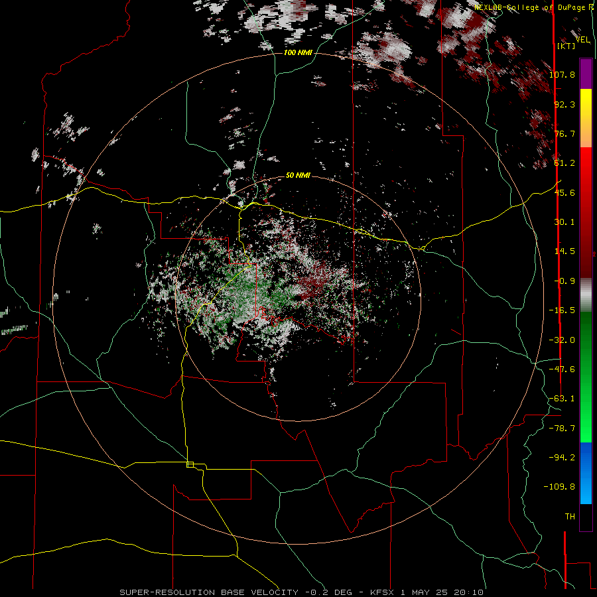Select the -109.8 velocity scale value
Viewport: 597px width, 597px height.
tap(559, 487)
